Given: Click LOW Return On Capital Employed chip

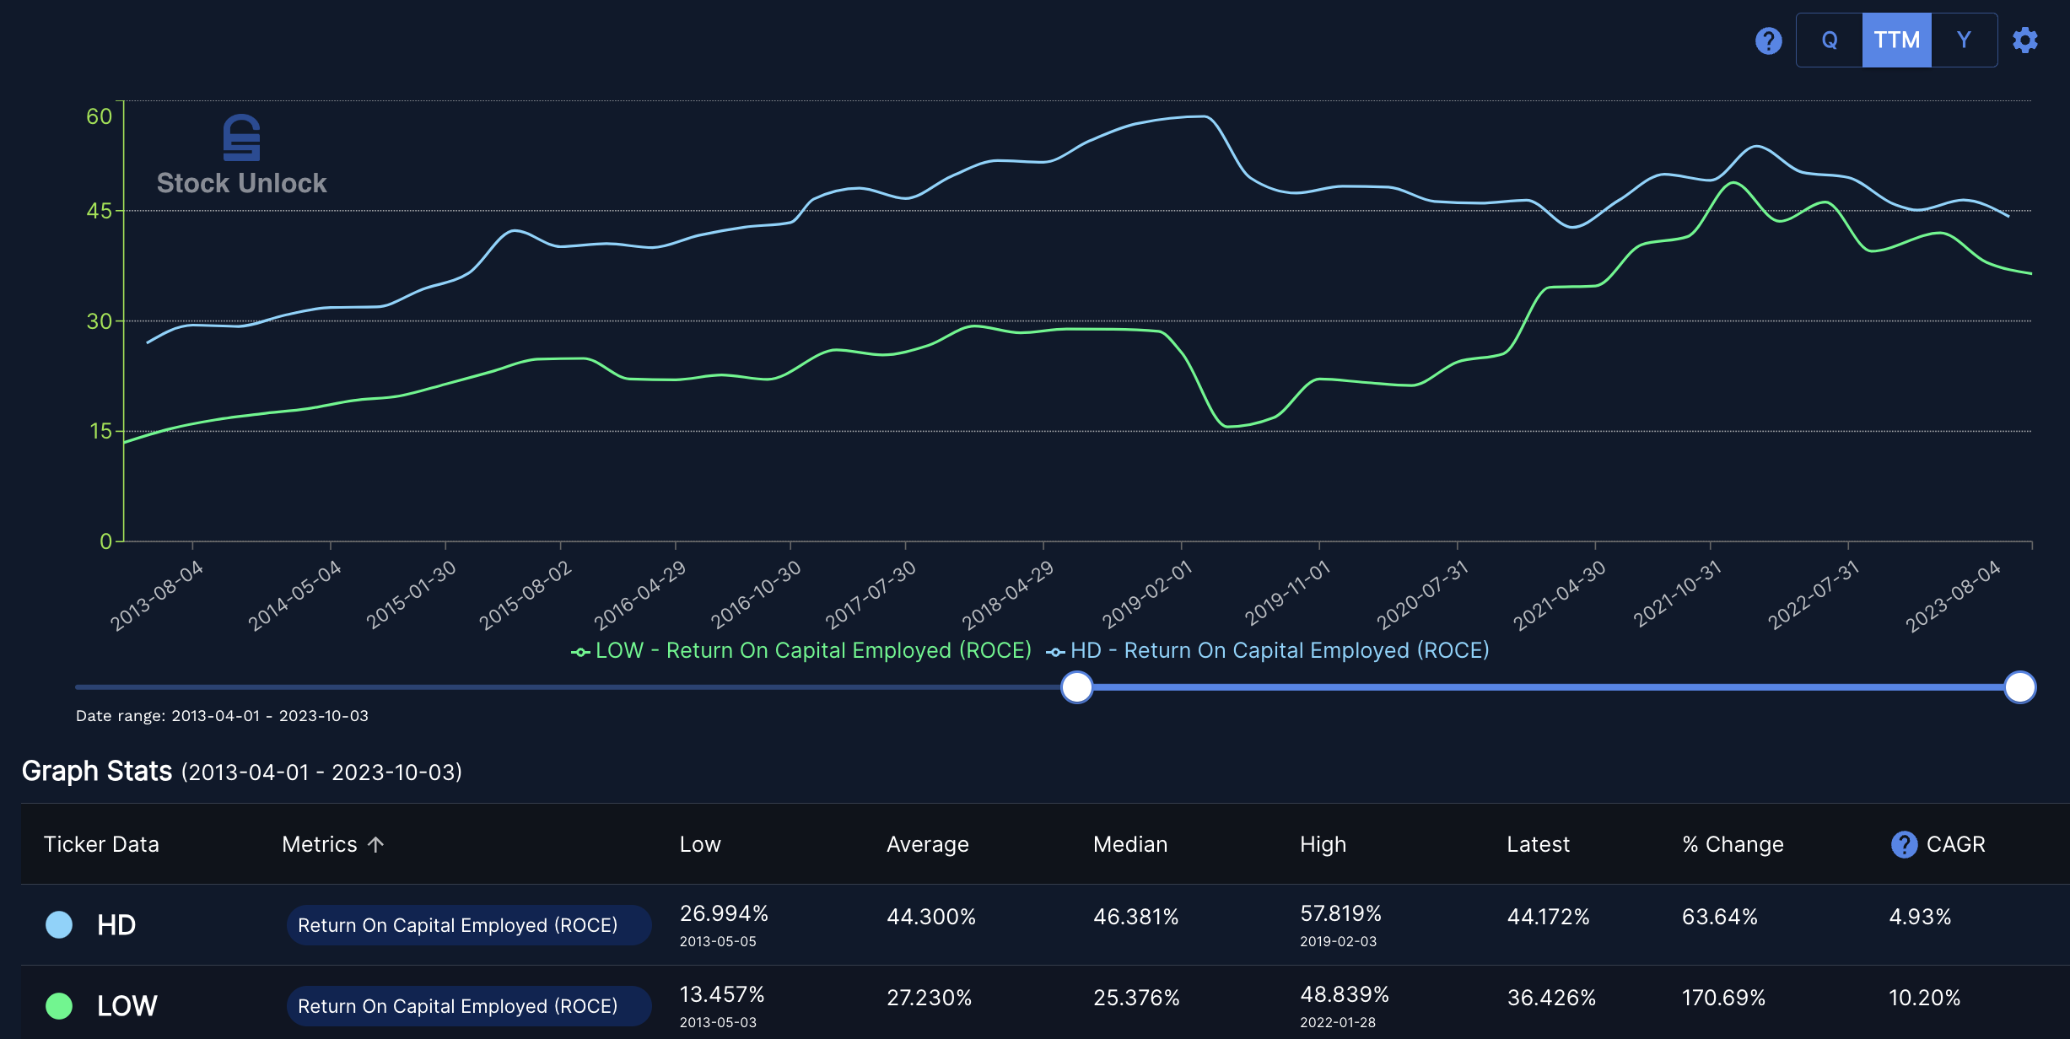Looking at the screenshot, I should pos(468,1006).
